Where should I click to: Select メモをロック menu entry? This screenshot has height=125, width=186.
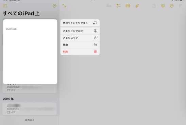click(x=80, y=38)
